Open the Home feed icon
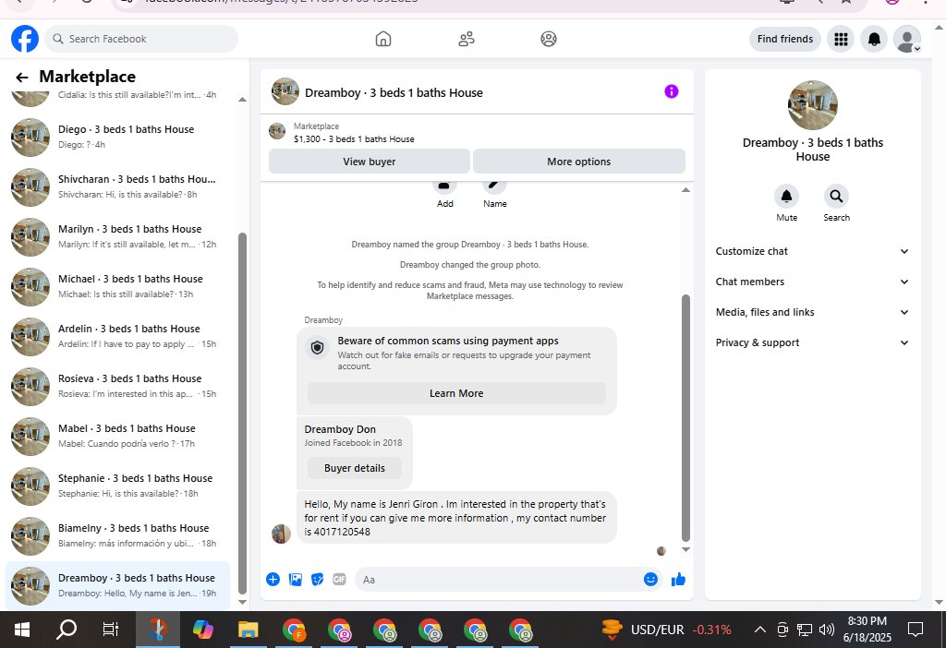Viewport: 946px width, 648px height. (x=383, y=39)
